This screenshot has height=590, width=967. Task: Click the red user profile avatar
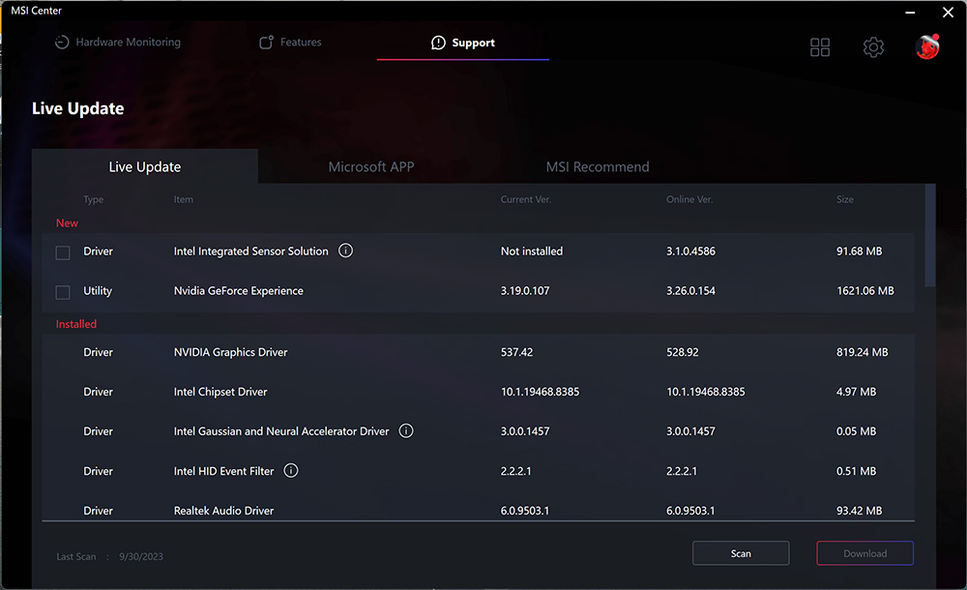(927, 46)
